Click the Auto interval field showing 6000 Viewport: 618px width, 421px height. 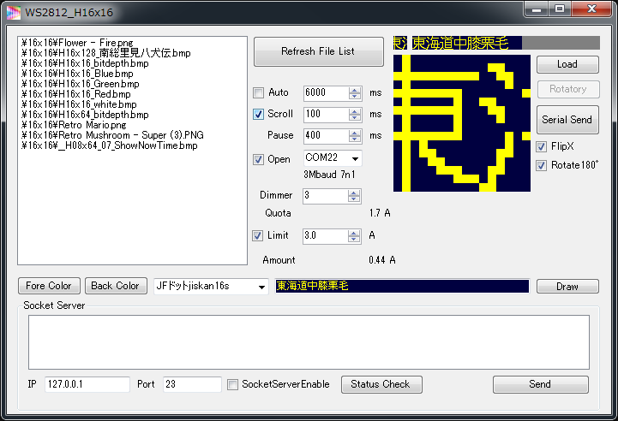point(326,93)
